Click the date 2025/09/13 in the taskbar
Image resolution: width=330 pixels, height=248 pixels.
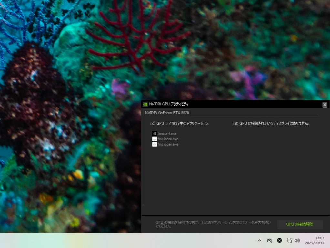tap(315, 243)
